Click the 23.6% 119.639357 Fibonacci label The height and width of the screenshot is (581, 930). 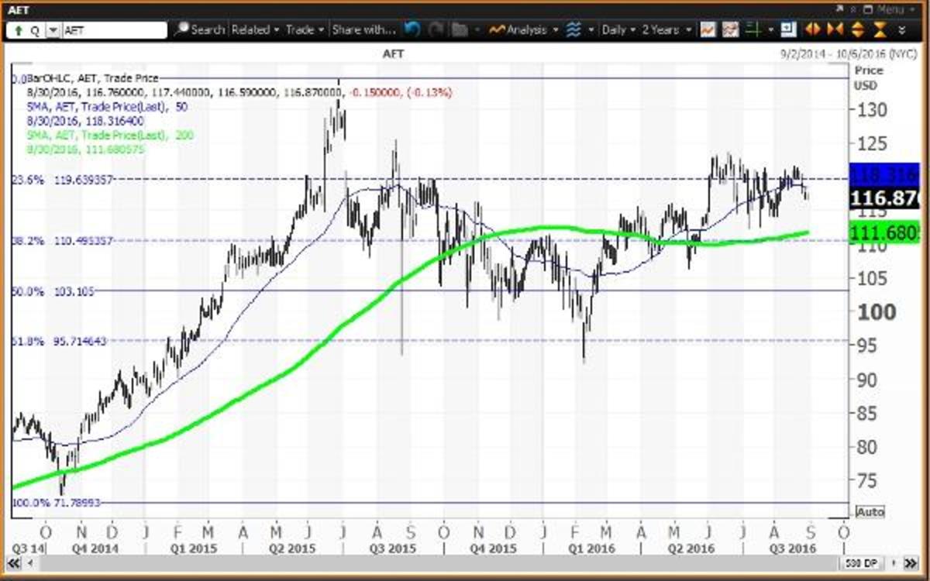click(x=63, y=178)
